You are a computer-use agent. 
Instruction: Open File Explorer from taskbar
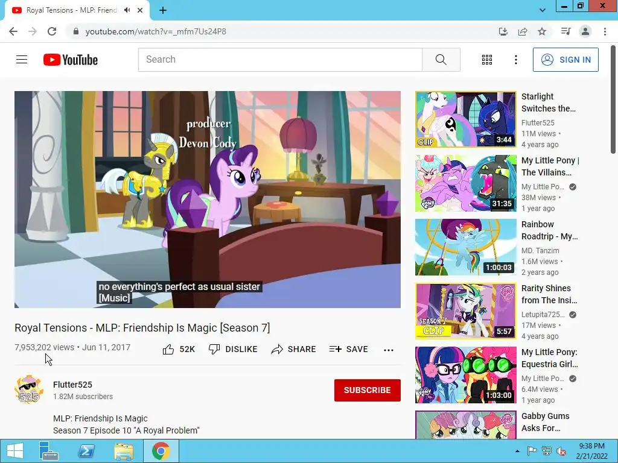coord(124,451)
